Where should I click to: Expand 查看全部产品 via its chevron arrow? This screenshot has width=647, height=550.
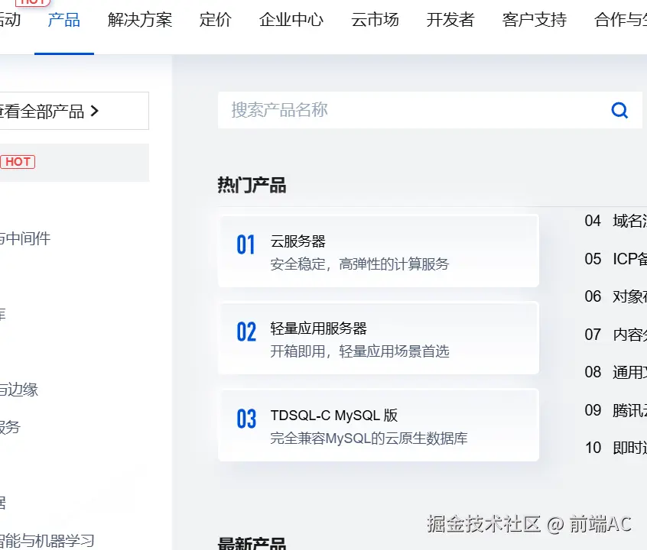pyautogui.click(x=95, y=112)
